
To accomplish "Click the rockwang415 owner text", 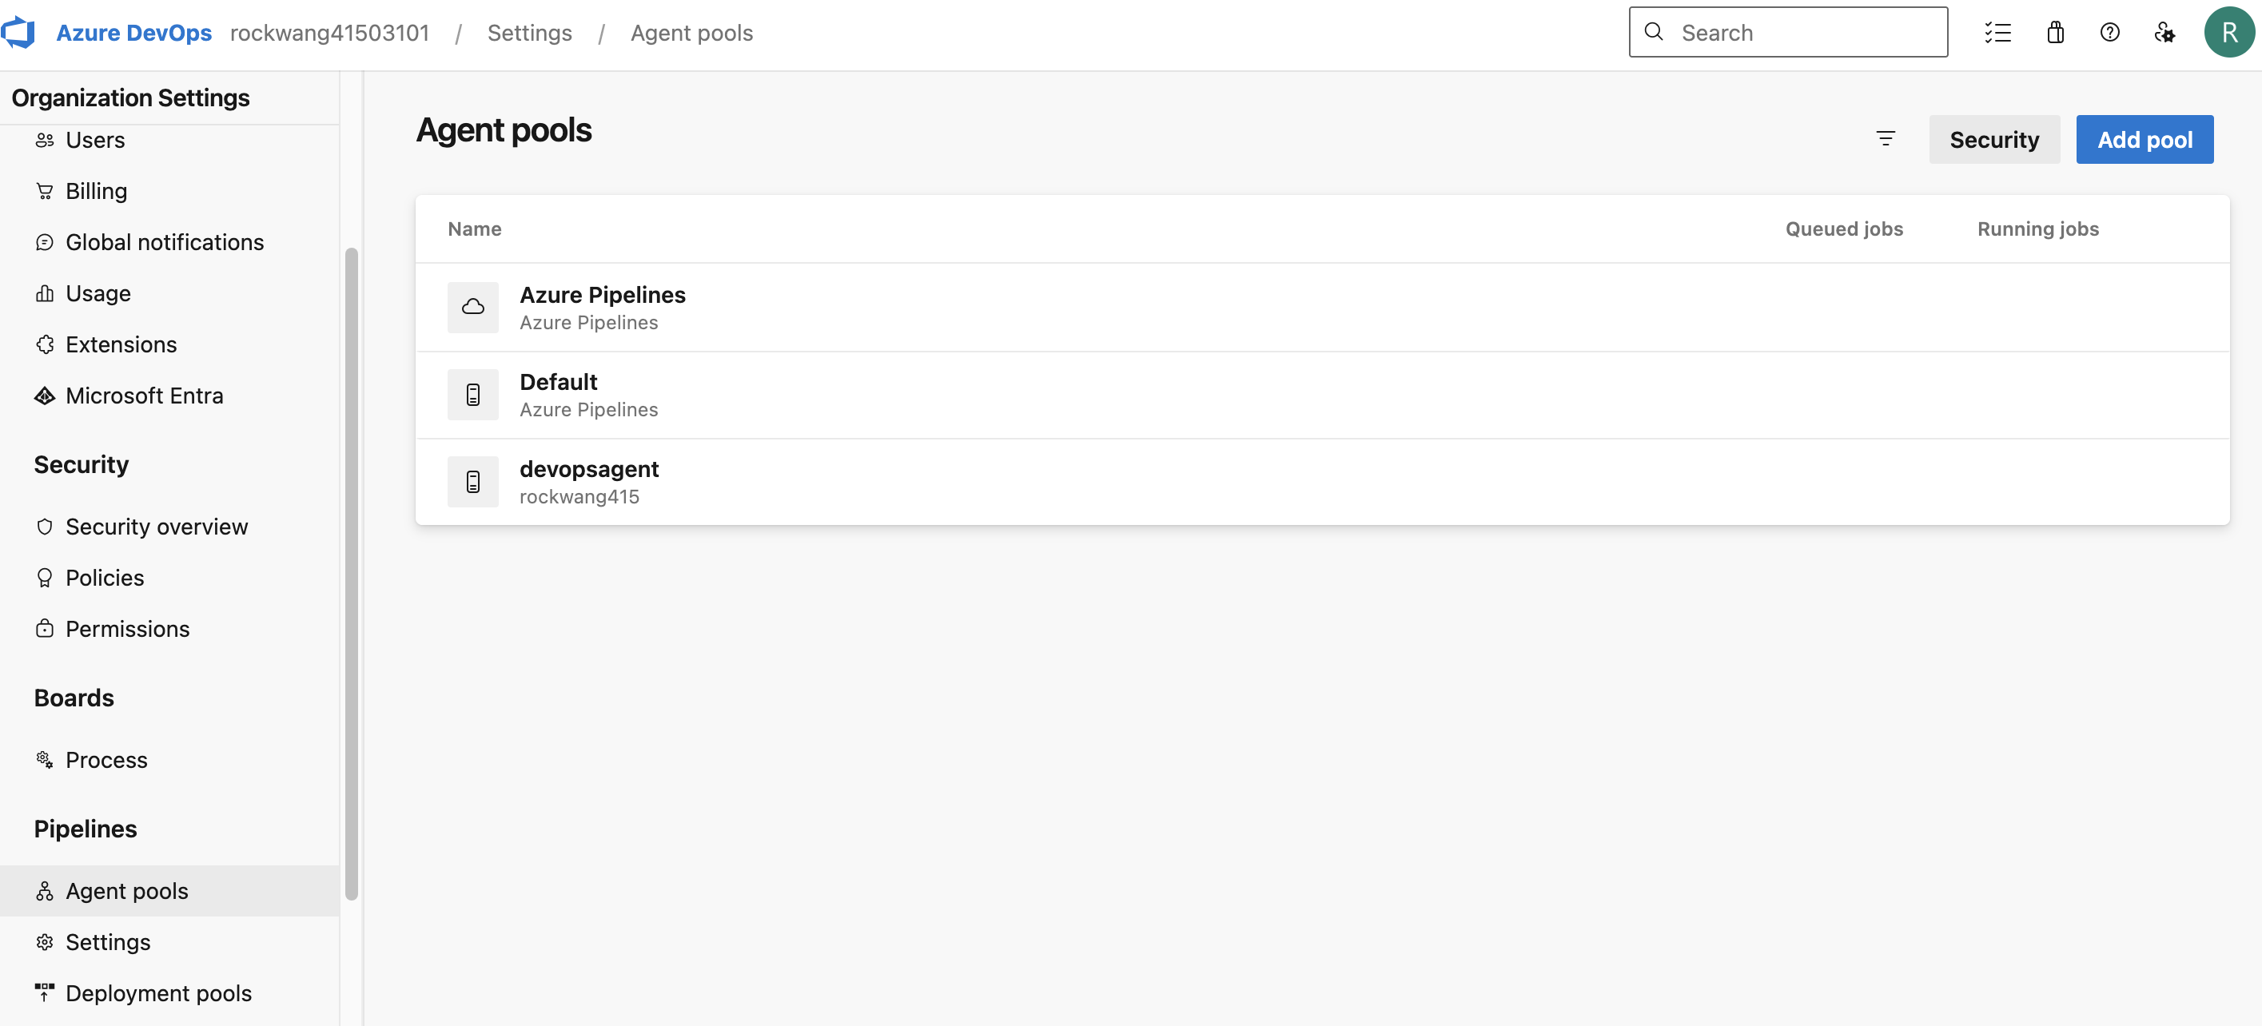I will [579, 497].
